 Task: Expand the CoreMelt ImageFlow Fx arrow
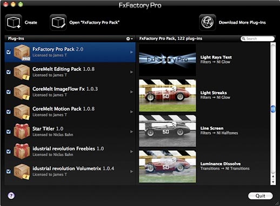point(132,92)
